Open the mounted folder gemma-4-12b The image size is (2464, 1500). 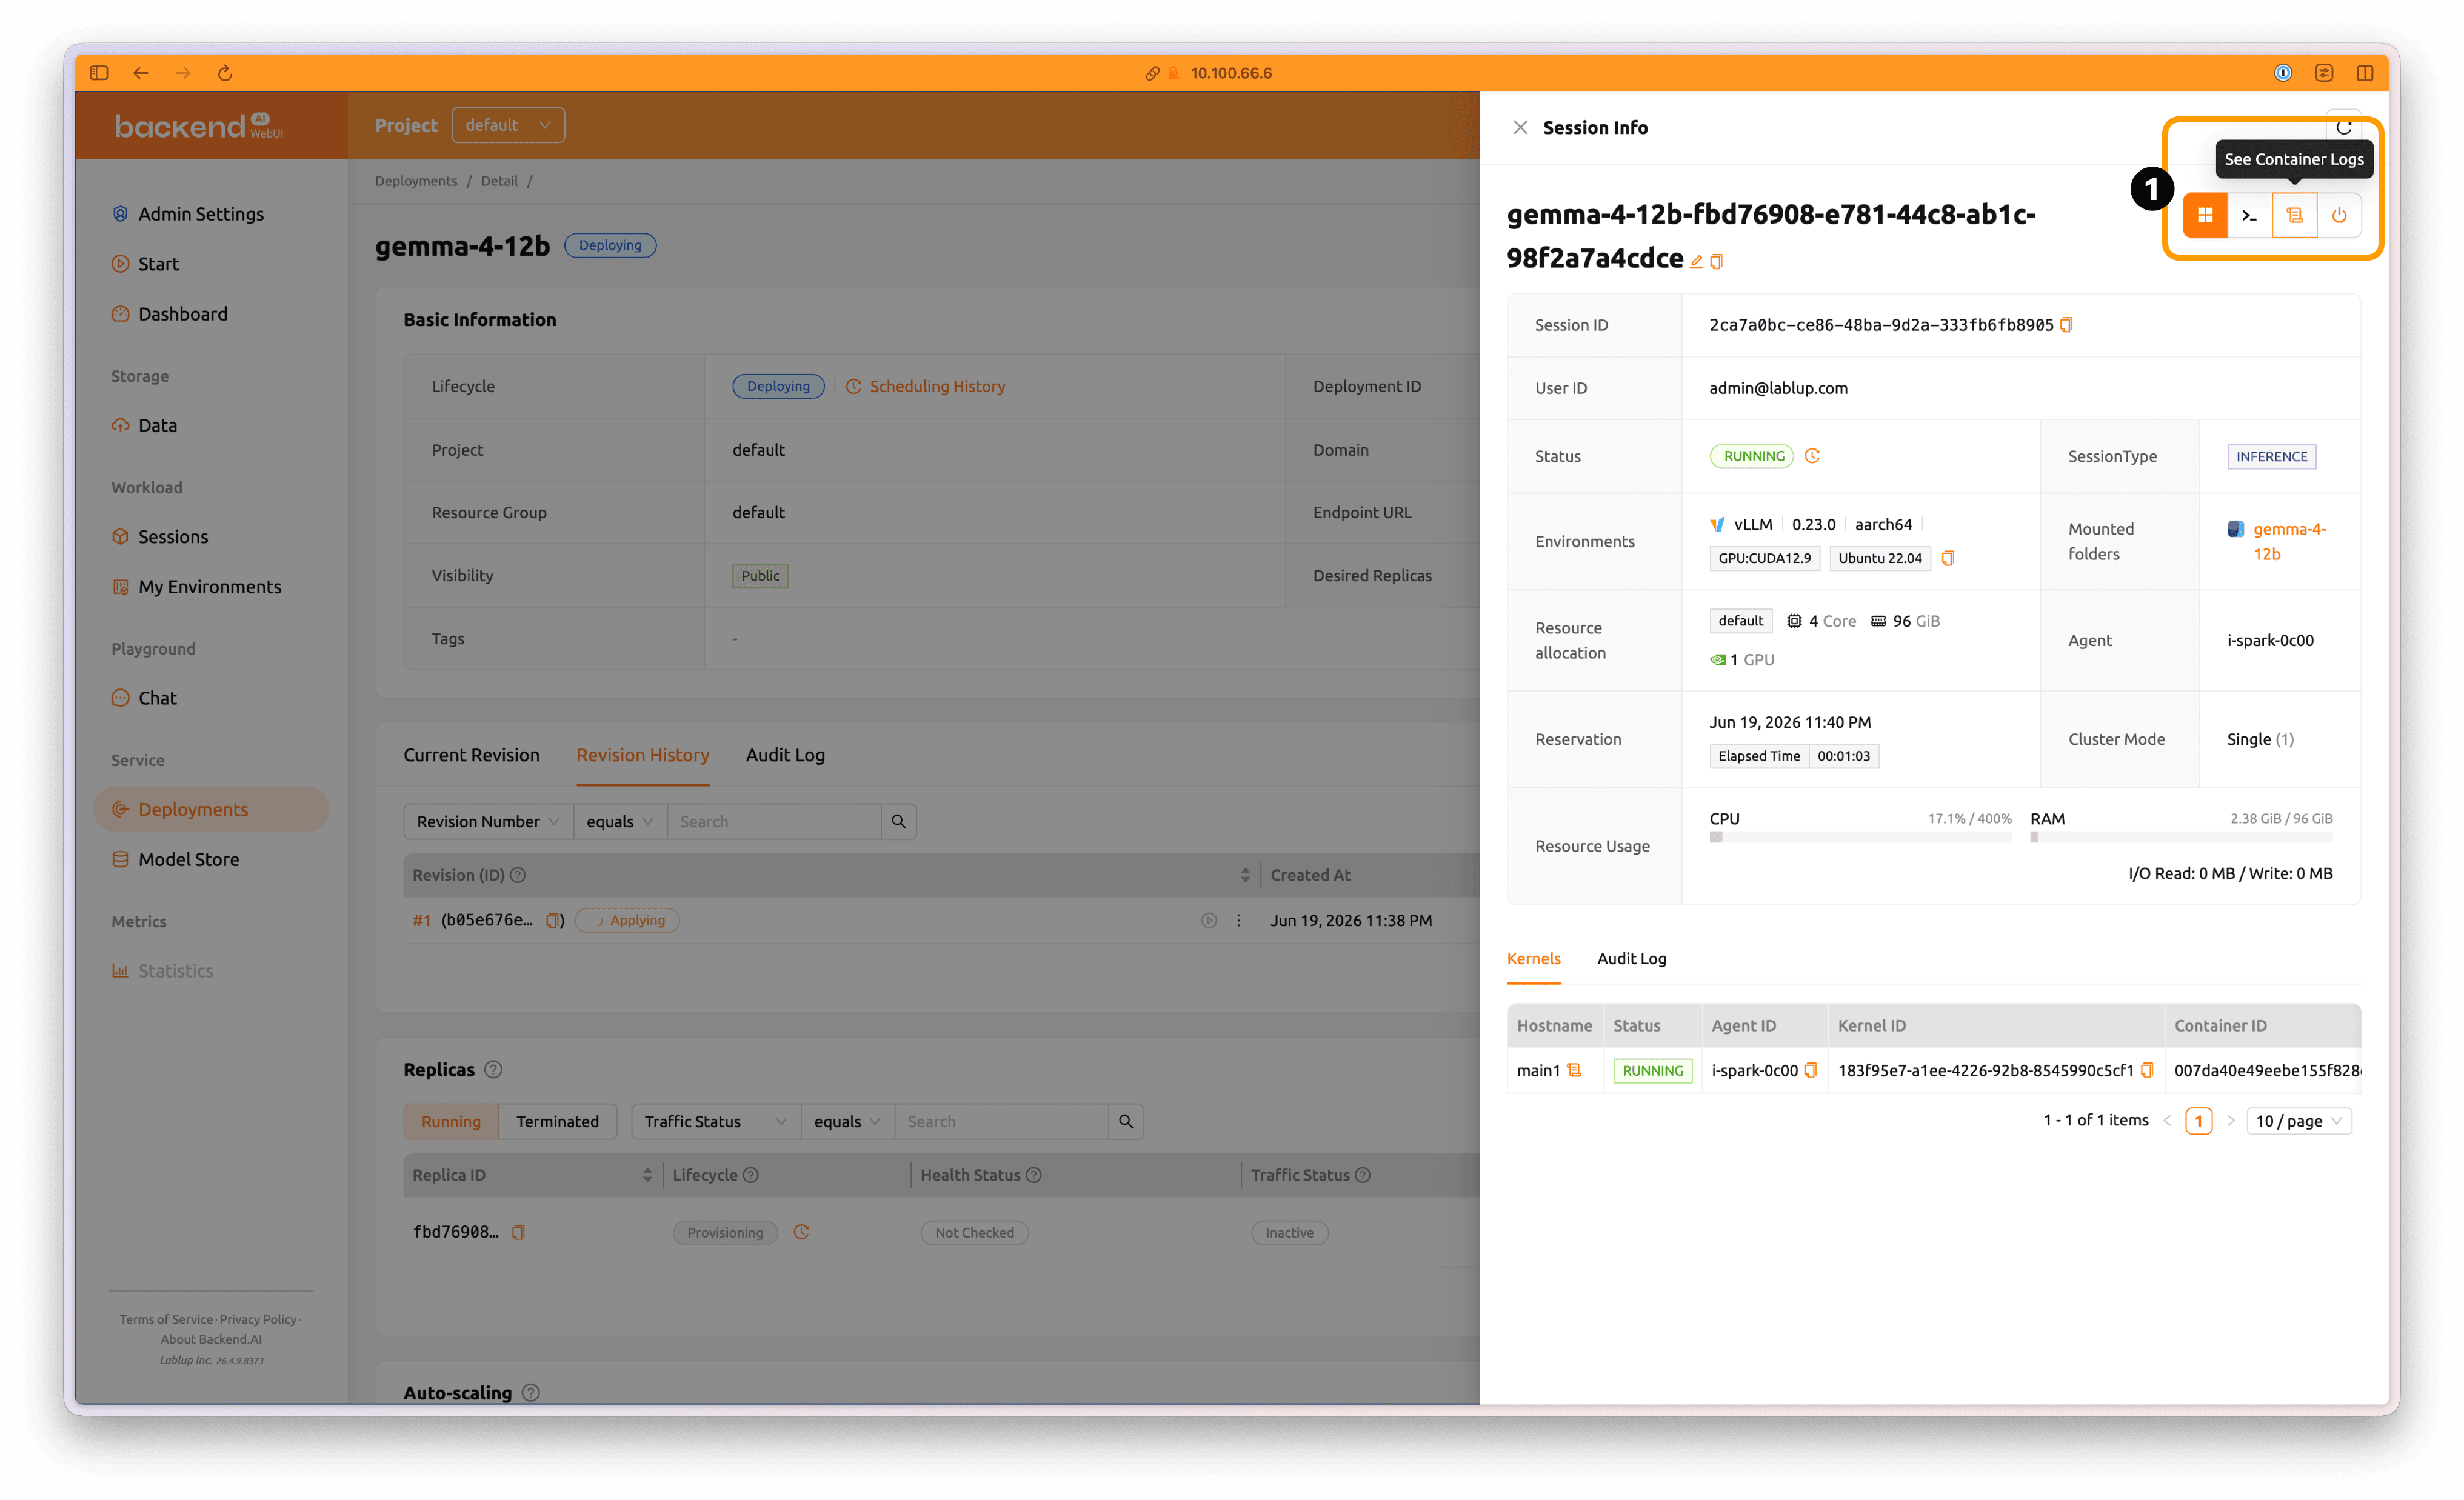pos(2289,541)
